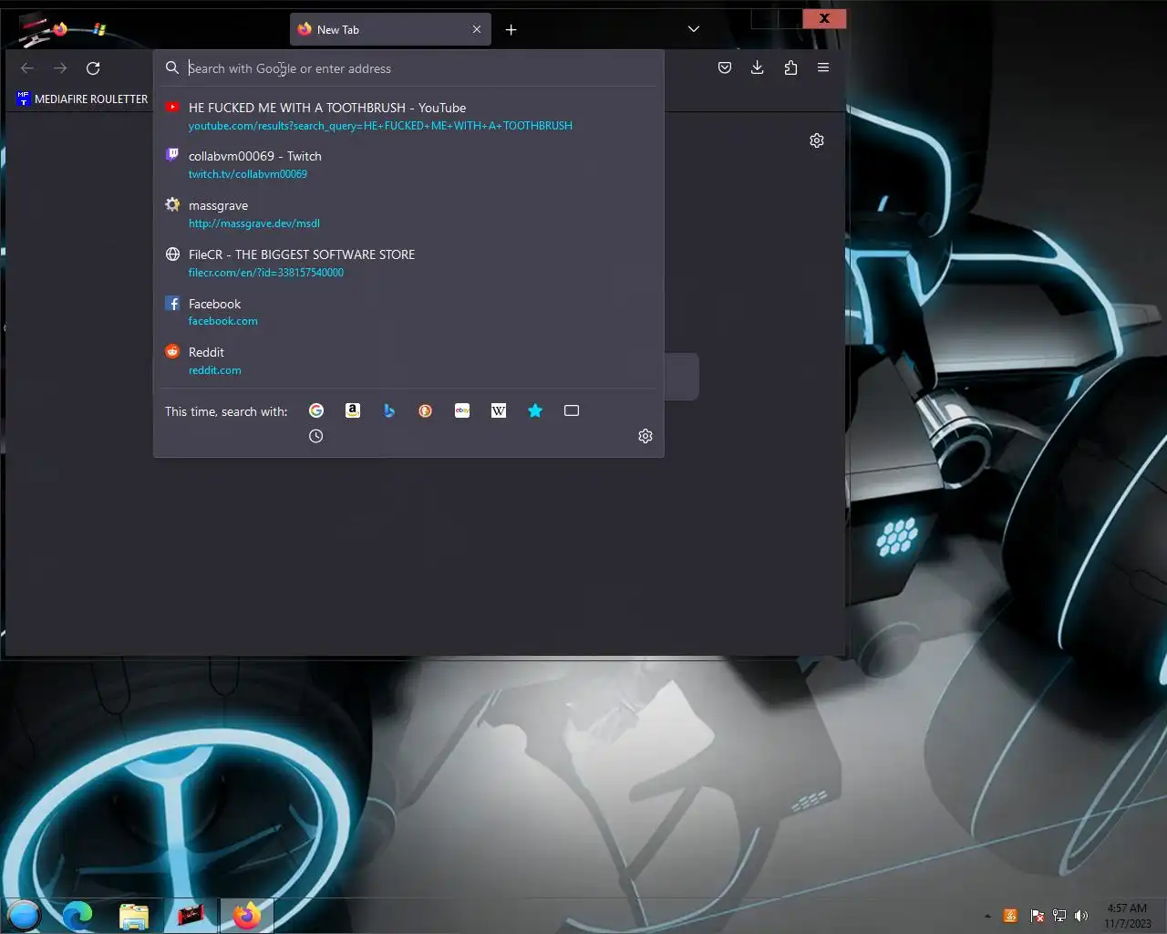The height and width of the screenshot is (934, 1167).
Task: Search this time with DuckDuckGo icon
Action: (426, 411)
